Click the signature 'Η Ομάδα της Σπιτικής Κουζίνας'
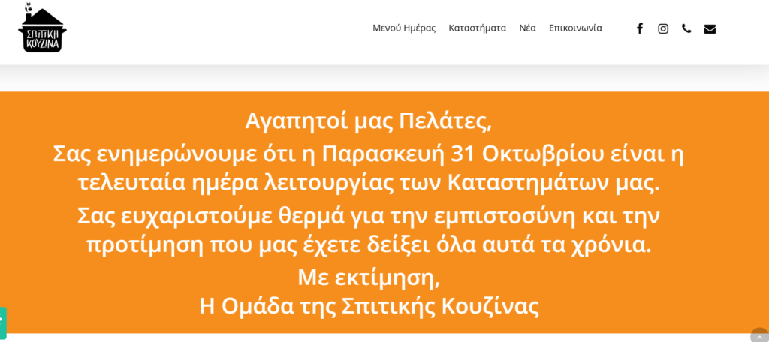Image resolution: width=769 pixels, height=342 pixels. pyautogui.click(x=369, y=306)
